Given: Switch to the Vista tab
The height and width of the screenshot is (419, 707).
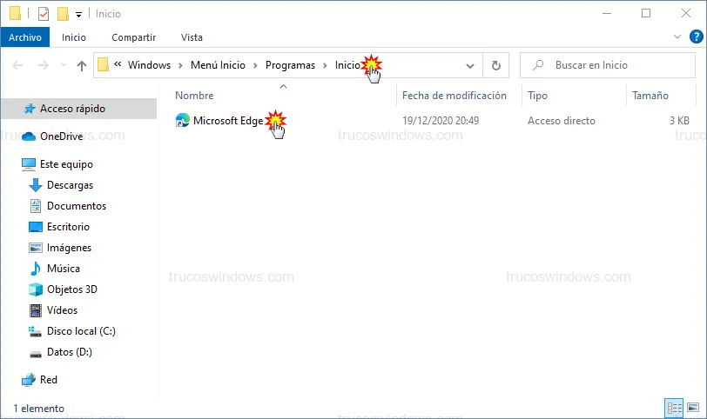Looking at the screenshot, I should click(192, 37).
